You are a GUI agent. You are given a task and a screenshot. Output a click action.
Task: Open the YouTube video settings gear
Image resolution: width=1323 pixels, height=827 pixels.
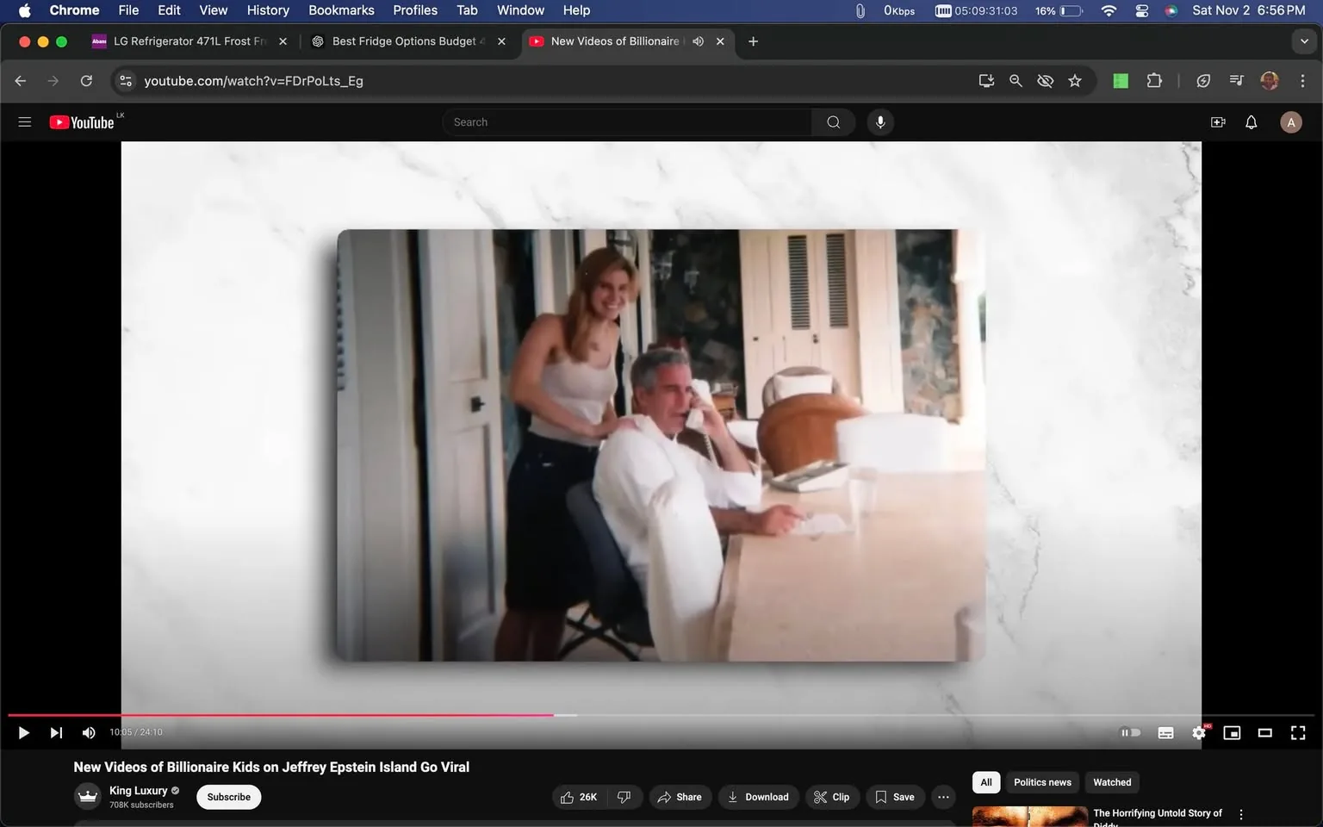1198,732
